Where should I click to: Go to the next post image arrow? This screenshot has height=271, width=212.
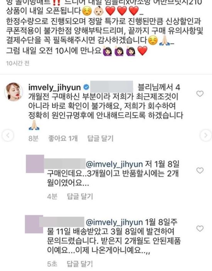coord(206,135)
